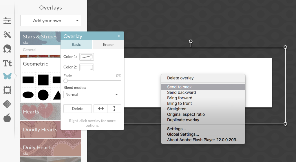Open the Color 1 swatch picker
The image size is (296, 162).
coord(87,57)
